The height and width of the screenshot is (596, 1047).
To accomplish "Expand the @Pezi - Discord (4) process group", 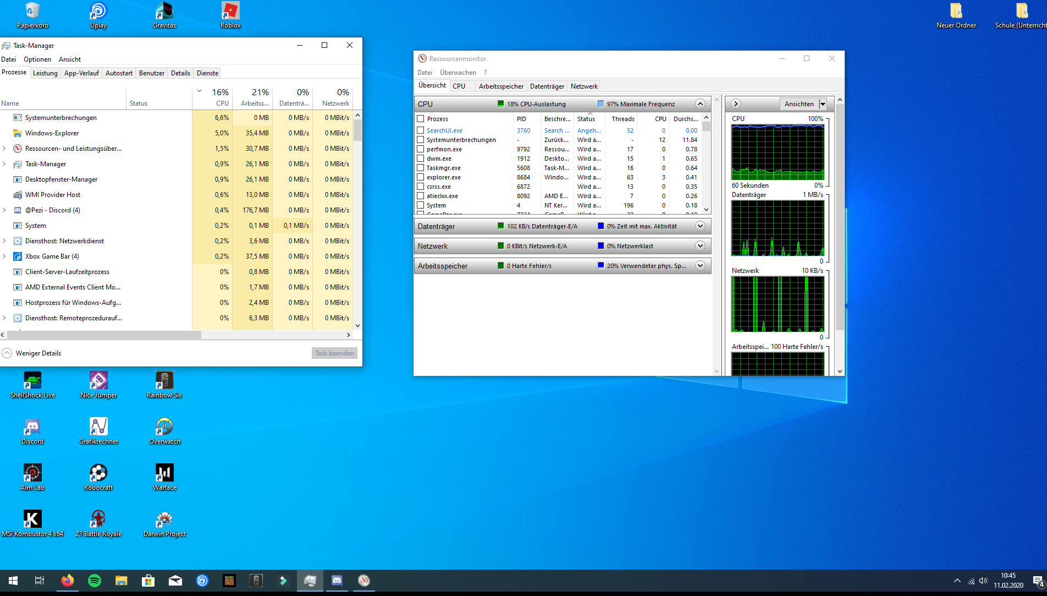I will [x=4, y=210].
